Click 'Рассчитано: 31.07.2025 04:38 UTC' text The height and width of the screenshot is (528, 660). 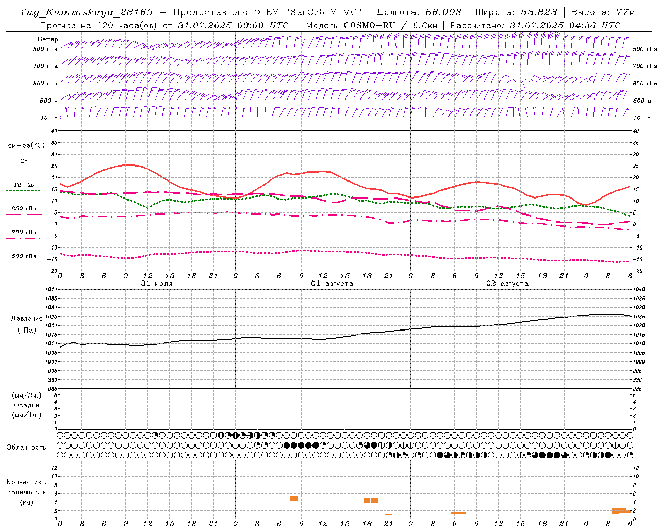tap(535, 25)
